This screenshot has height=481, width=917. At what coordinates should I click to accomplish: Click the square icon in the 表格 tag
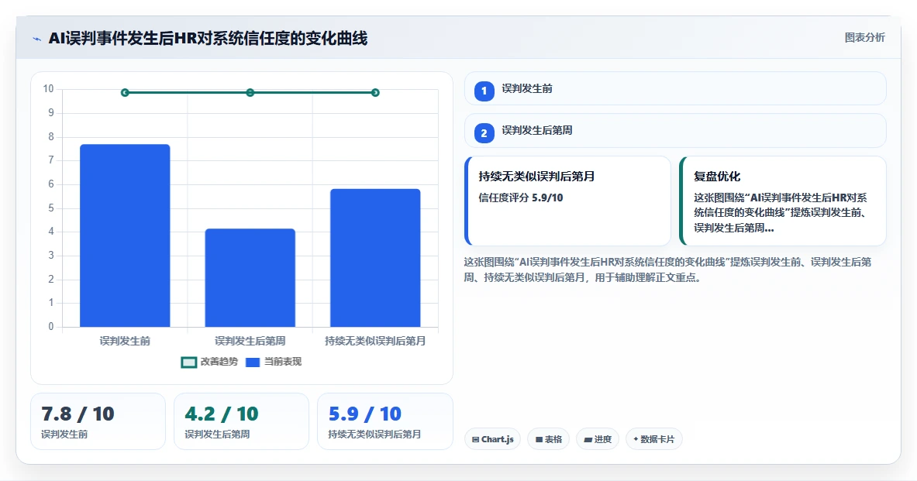(539, 439)
